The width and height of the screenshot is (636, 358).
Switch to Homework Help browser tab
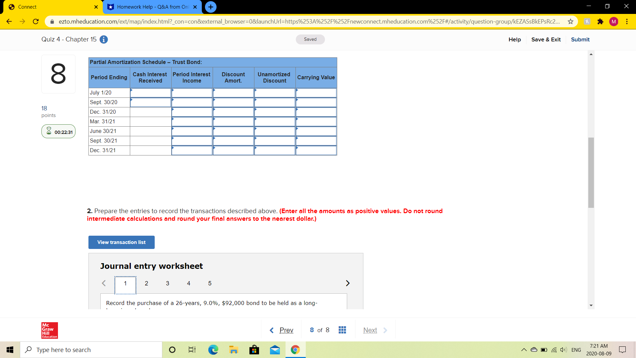click(152, 7)
